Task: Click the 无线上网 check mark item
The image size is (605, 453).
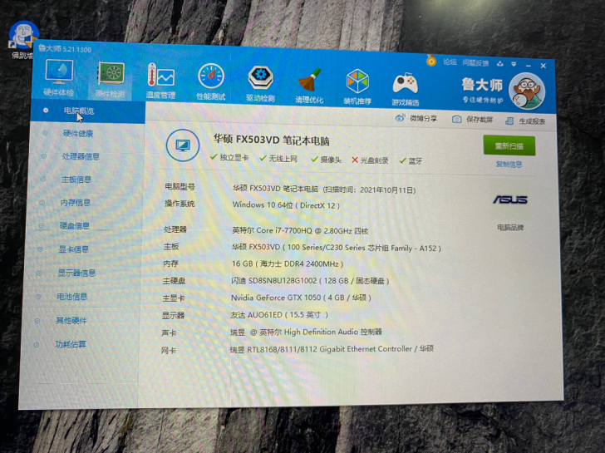Action: pos(278,159)
